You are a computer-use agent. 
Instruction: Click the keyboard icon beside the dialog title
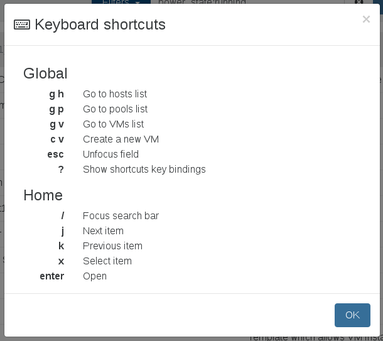(22, 24)
